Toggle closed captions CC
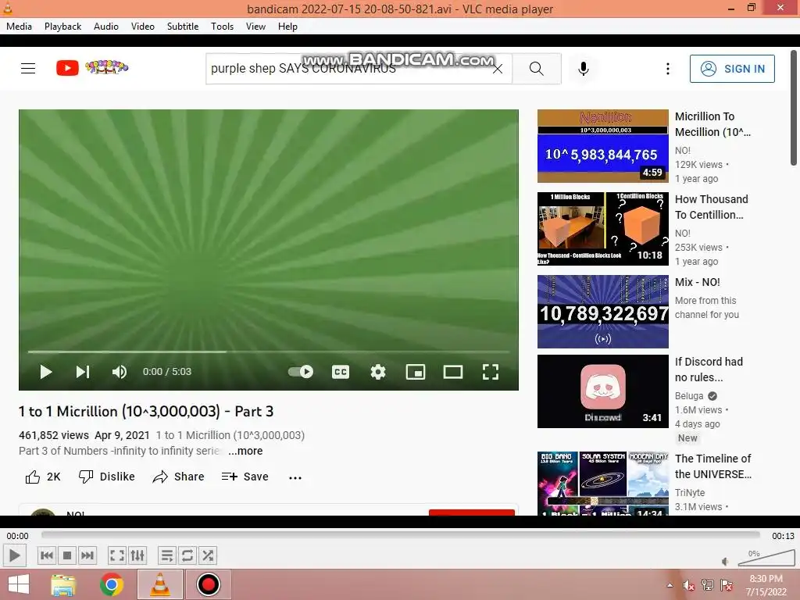Viewport: 800px width, 600px height. (x=341, y=372)
